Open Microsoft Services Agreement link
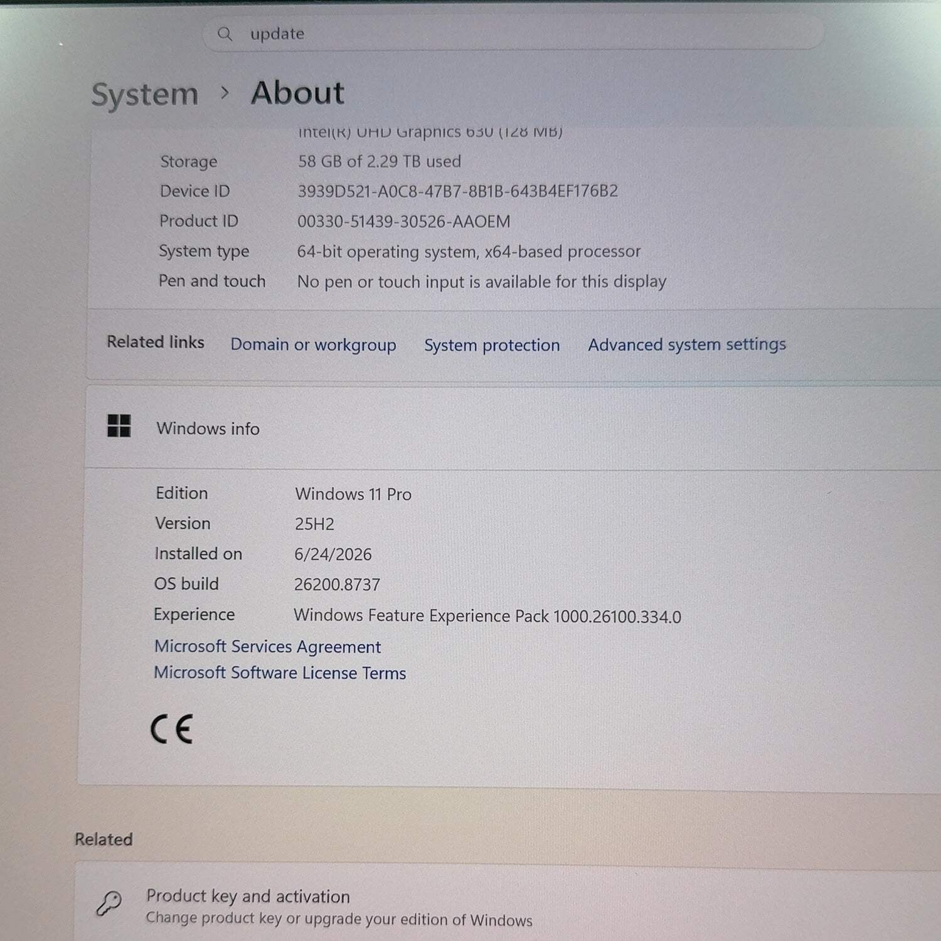The width and height of the screenshot is (941, 941). pos(268,646)
